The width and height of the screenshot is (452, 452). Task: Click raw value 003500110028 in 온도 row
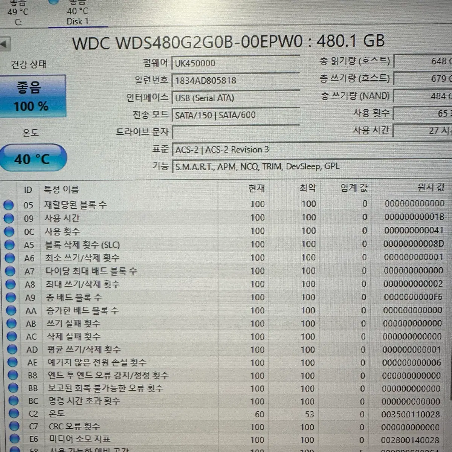[x=411, y=414]
